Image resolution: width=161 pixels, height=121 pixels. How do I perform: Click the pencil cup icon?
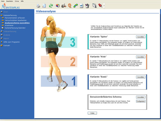(87, 6)
